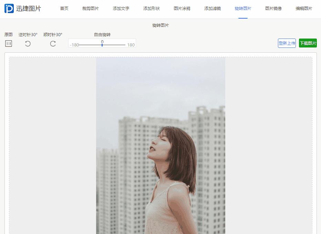
Task: Switch to the 添加滤镜 tab
Action: (x=213, y=8)
